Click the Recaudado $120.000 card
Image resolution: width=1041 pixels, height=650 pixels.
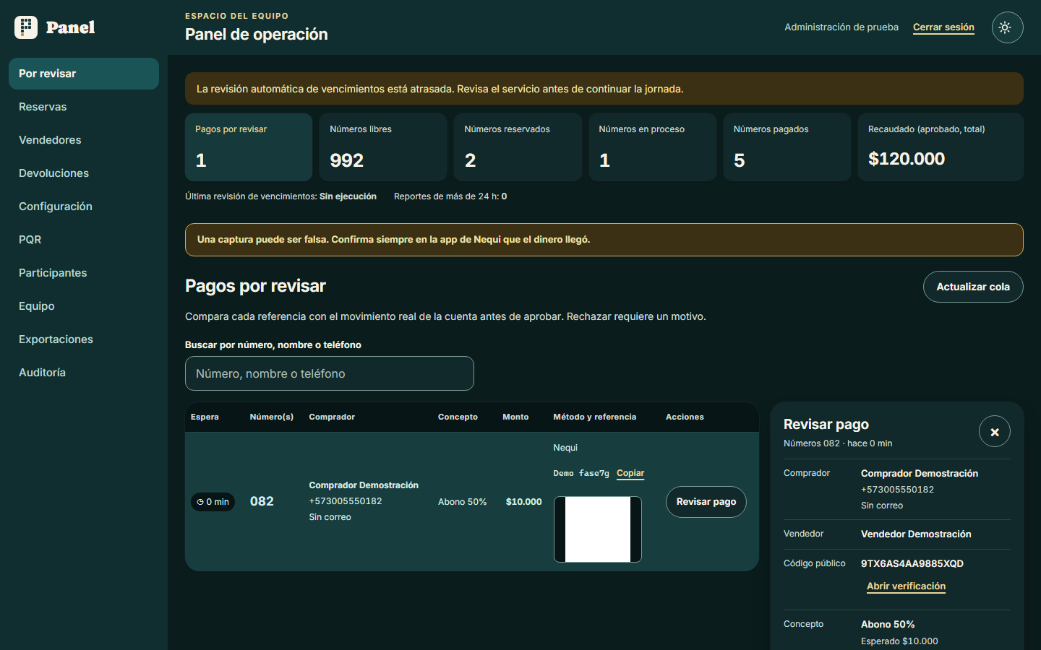click(x=941, y=147)
